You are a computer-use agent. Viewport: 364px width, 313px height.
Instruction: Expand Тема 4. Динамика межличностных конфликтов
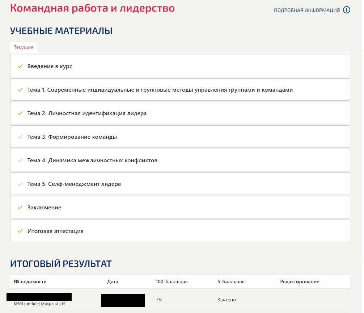[x=92, y=160]
